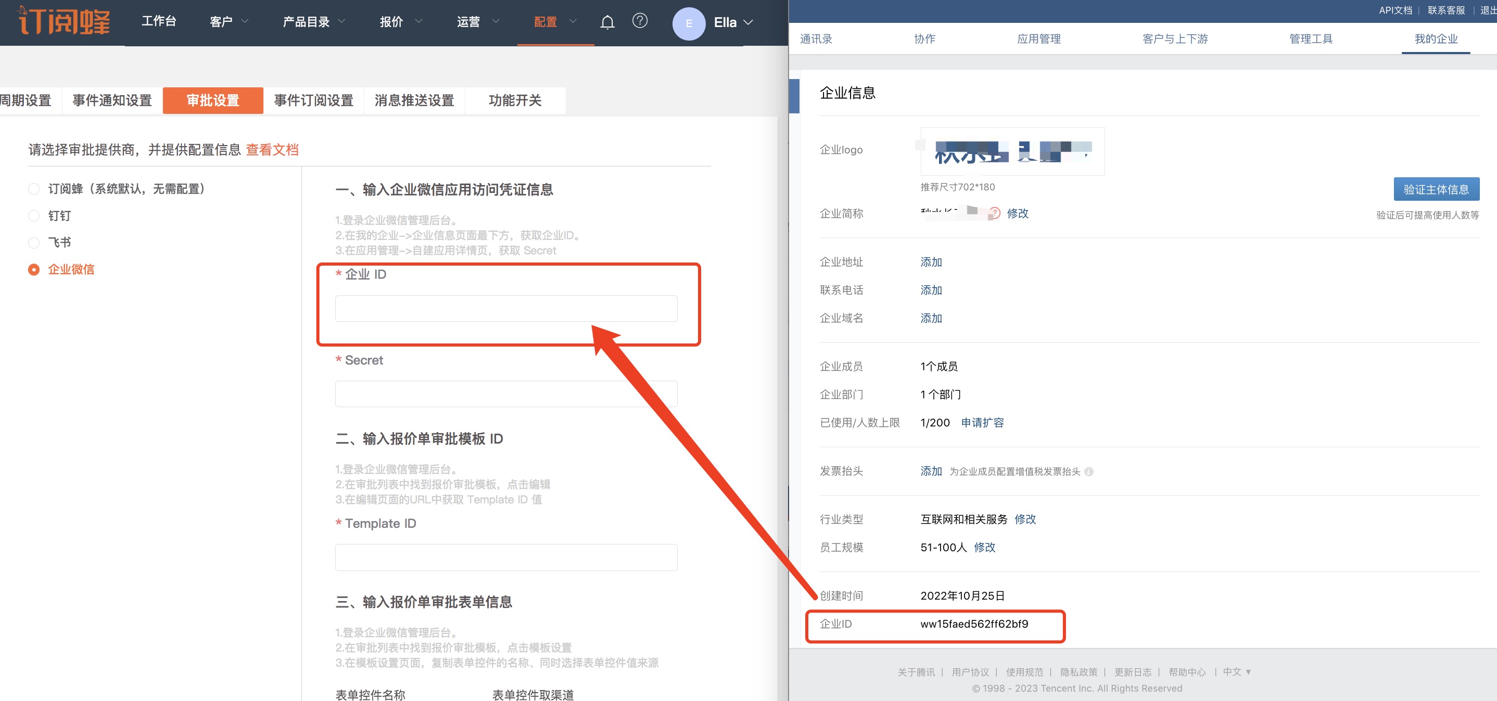
Task: Click into the 企业 ID input field
Action: tap(505, 308)
